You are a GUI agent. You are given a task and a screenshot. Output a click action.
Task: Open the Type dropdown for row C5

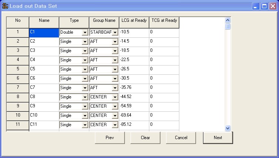85,70
